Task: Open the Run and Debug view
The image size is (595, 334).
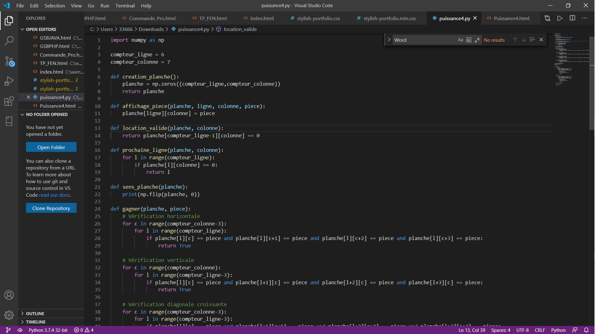Action: (9, 81)
